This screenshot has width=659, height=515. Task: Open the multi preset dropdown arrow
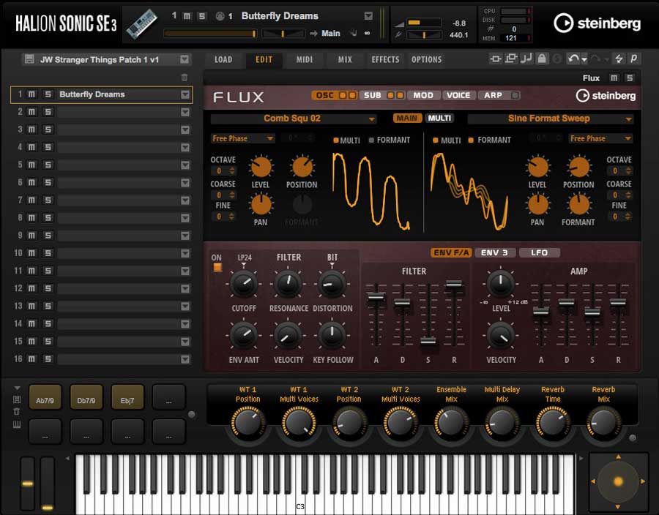185,59
